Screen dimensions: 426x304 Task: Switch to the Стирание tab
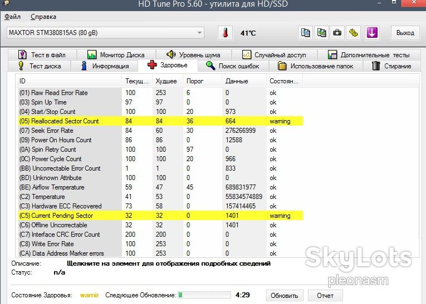392,66
